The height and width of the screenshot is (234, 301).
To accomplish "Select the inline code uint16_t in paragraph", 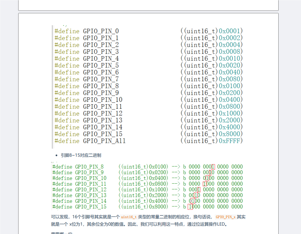I will (x=129, y=217).
